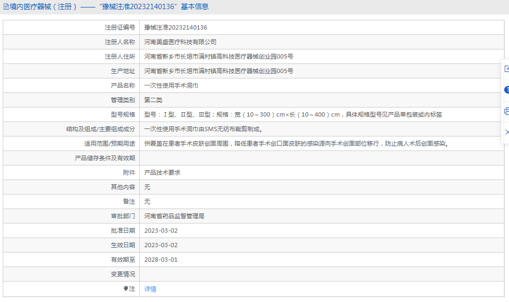This screenshot has width=509, height=302.
Task: Click the document icon before the page title
Action: (6, 6)
